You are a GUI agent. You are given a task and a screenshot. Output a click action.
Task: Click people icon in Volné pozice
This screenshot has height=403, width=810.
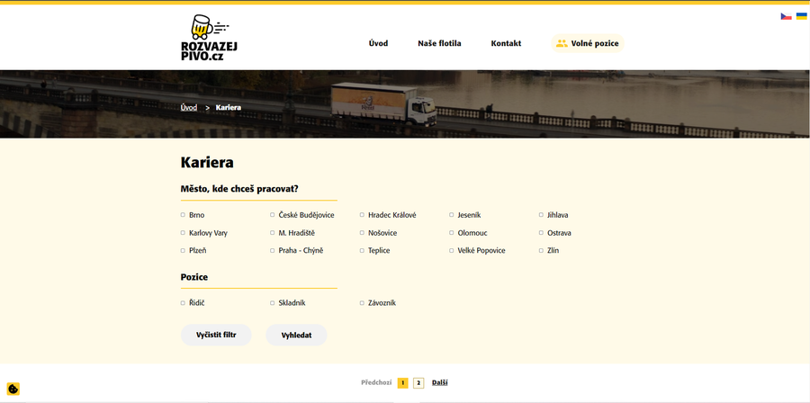pos(562,43)
